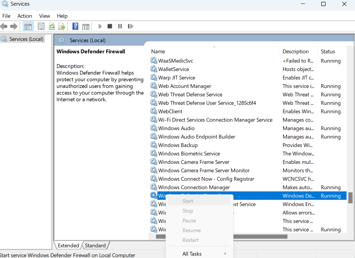Select the Web Account Manager service

click(x=184, y=86)
